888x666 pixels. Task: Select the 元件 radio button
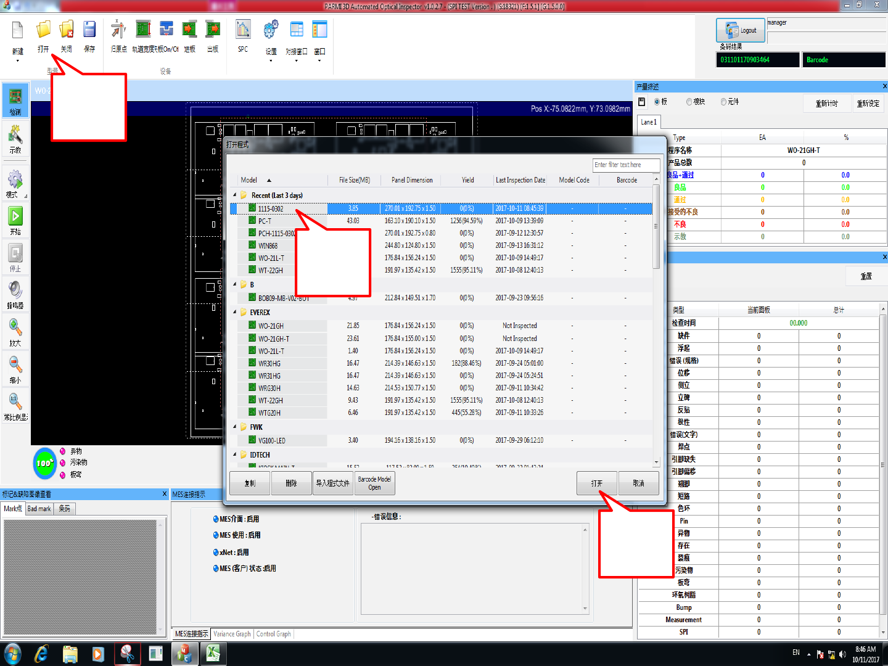[x=723, y=102]
